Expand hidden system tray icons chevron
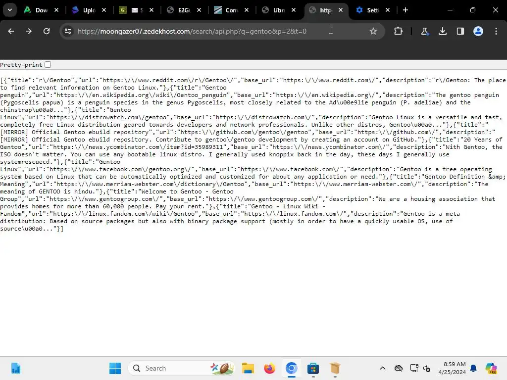Image resolution: width=507 pixels, height=380 pixels. pyautogui.click(x=383, y=368)
